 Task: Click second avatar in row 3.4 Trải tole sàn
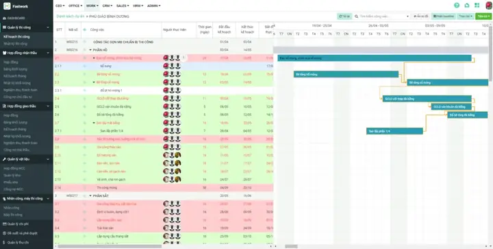[172, 228]
